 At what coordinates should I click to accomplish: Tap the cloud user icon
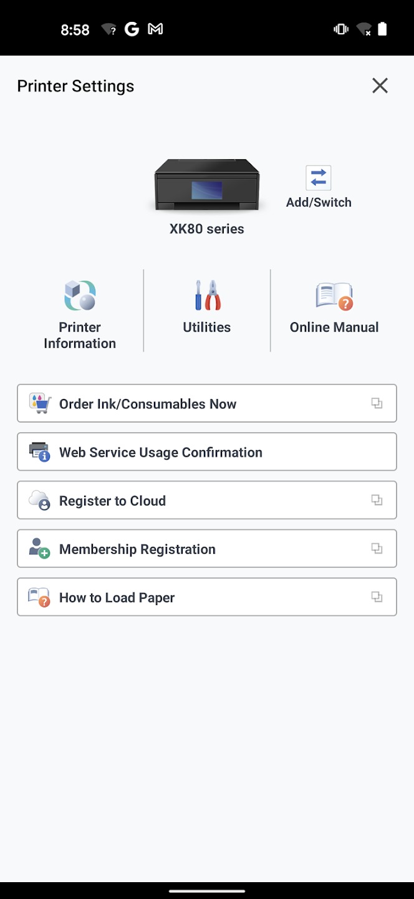pos(40,500)
